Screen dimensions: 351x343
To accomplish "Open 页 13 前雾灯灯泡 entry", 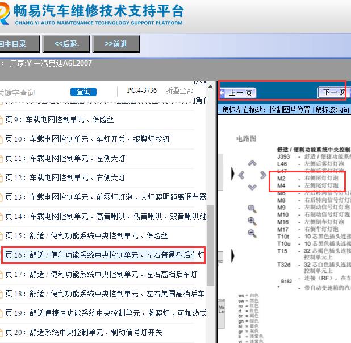I will (x=105, y=197).
